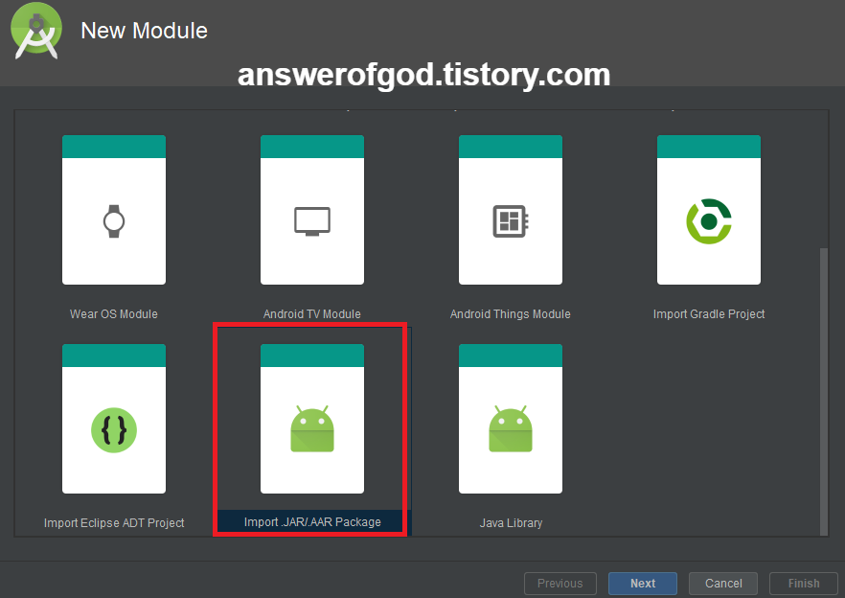845x598 pixels.
Task: Click the Cancel button
Action: (723, 584)
